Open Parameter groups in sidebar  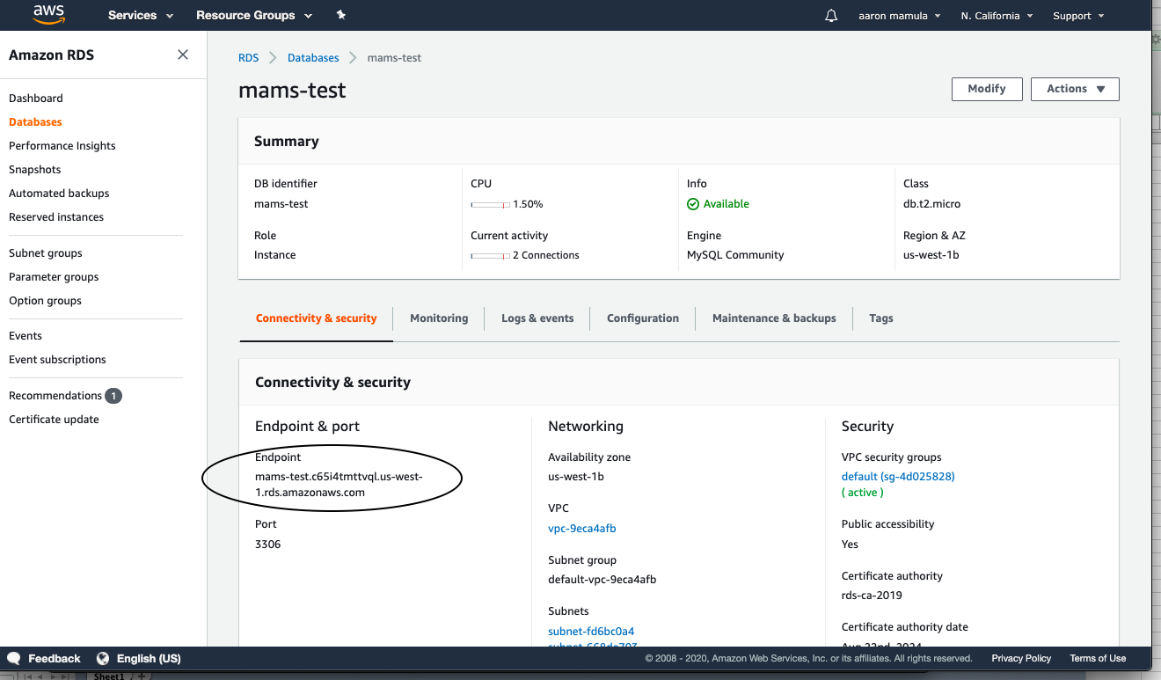(54, 277)
